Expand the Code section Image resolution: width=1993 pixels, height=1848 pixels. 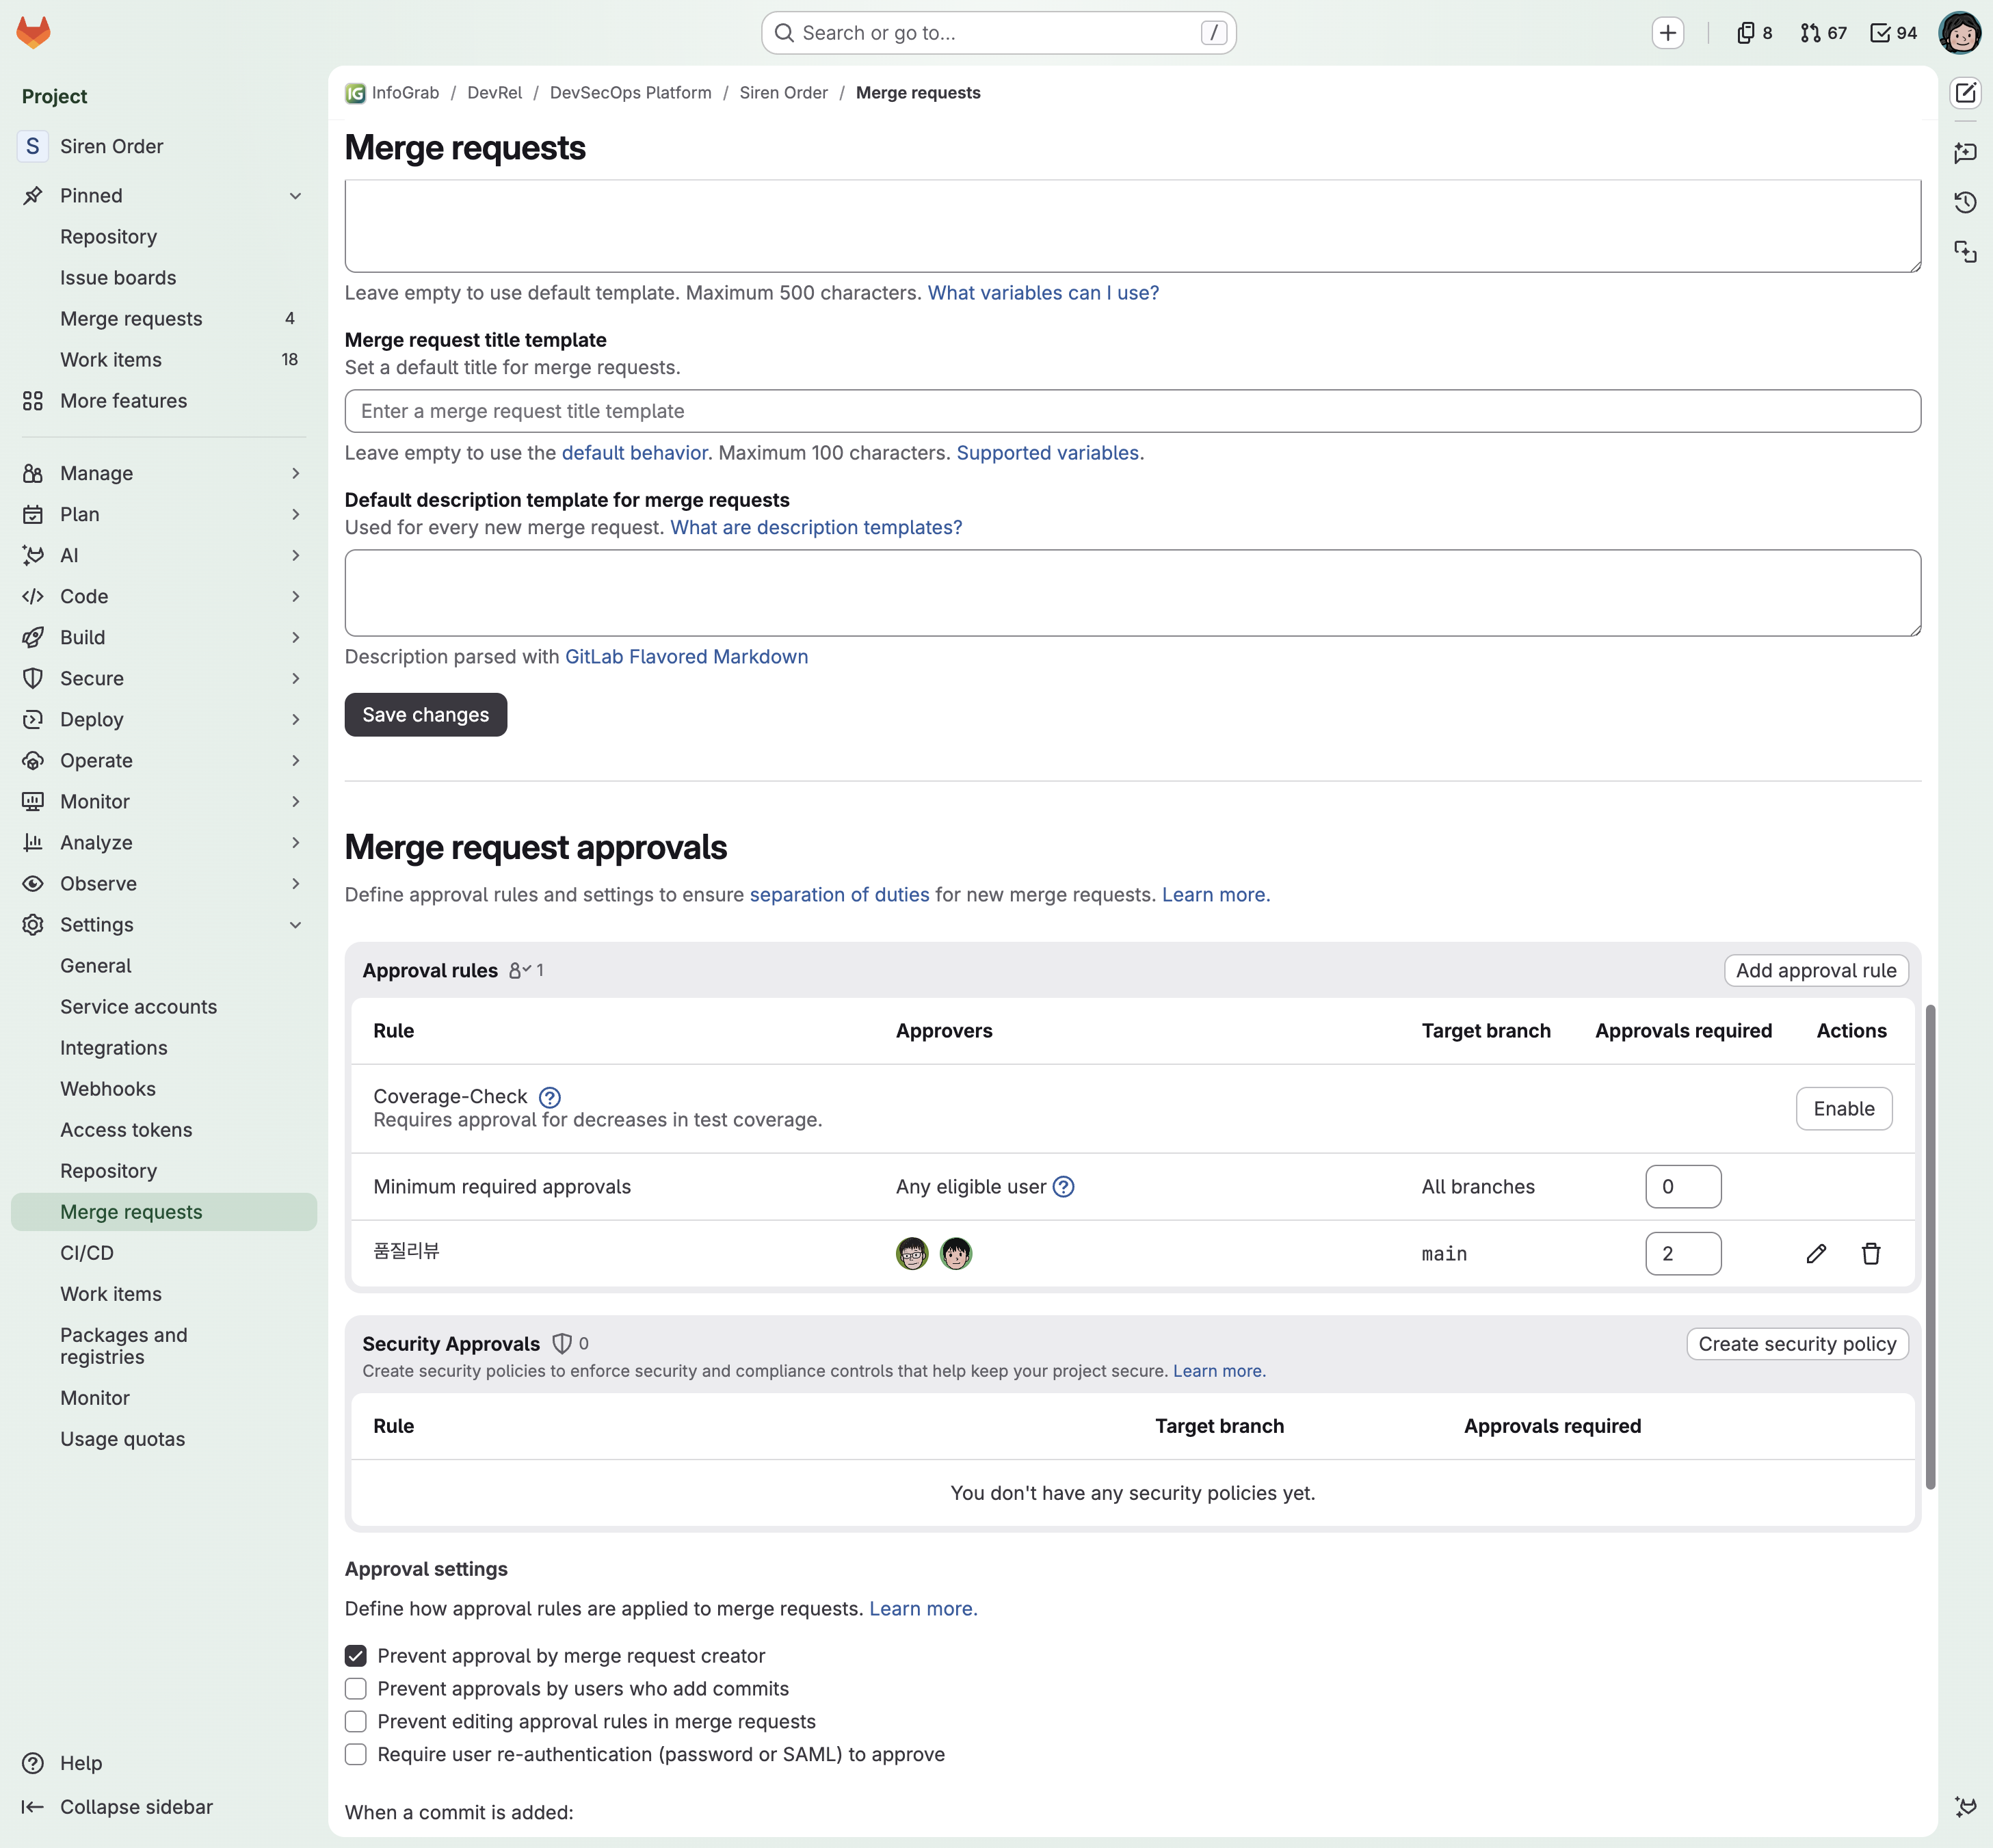[164, 596]
